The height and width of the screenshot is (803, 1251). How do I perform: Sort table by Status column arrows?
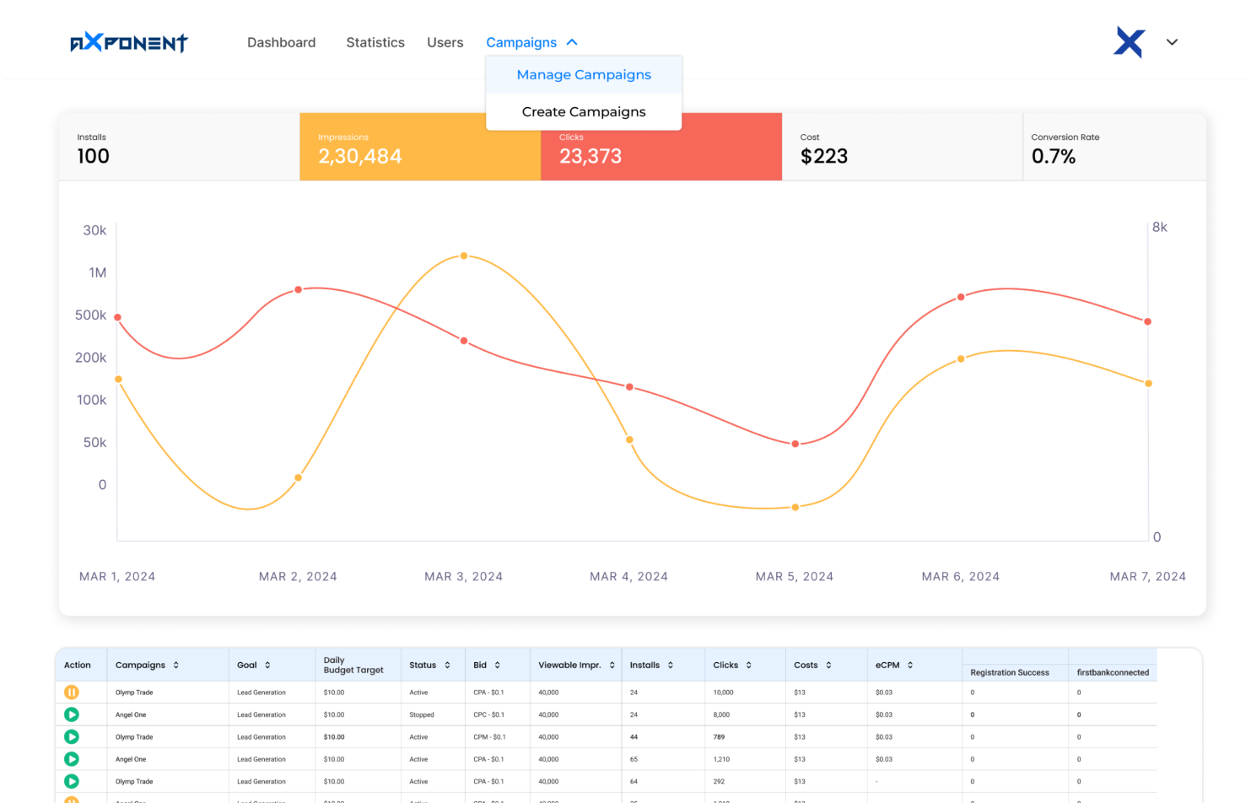(447, 666)
